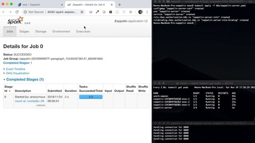255x143 pixels.
Task: Click the terminal prompt after Moons-MacBook-Pro:zeppelin
Action: 195,23
